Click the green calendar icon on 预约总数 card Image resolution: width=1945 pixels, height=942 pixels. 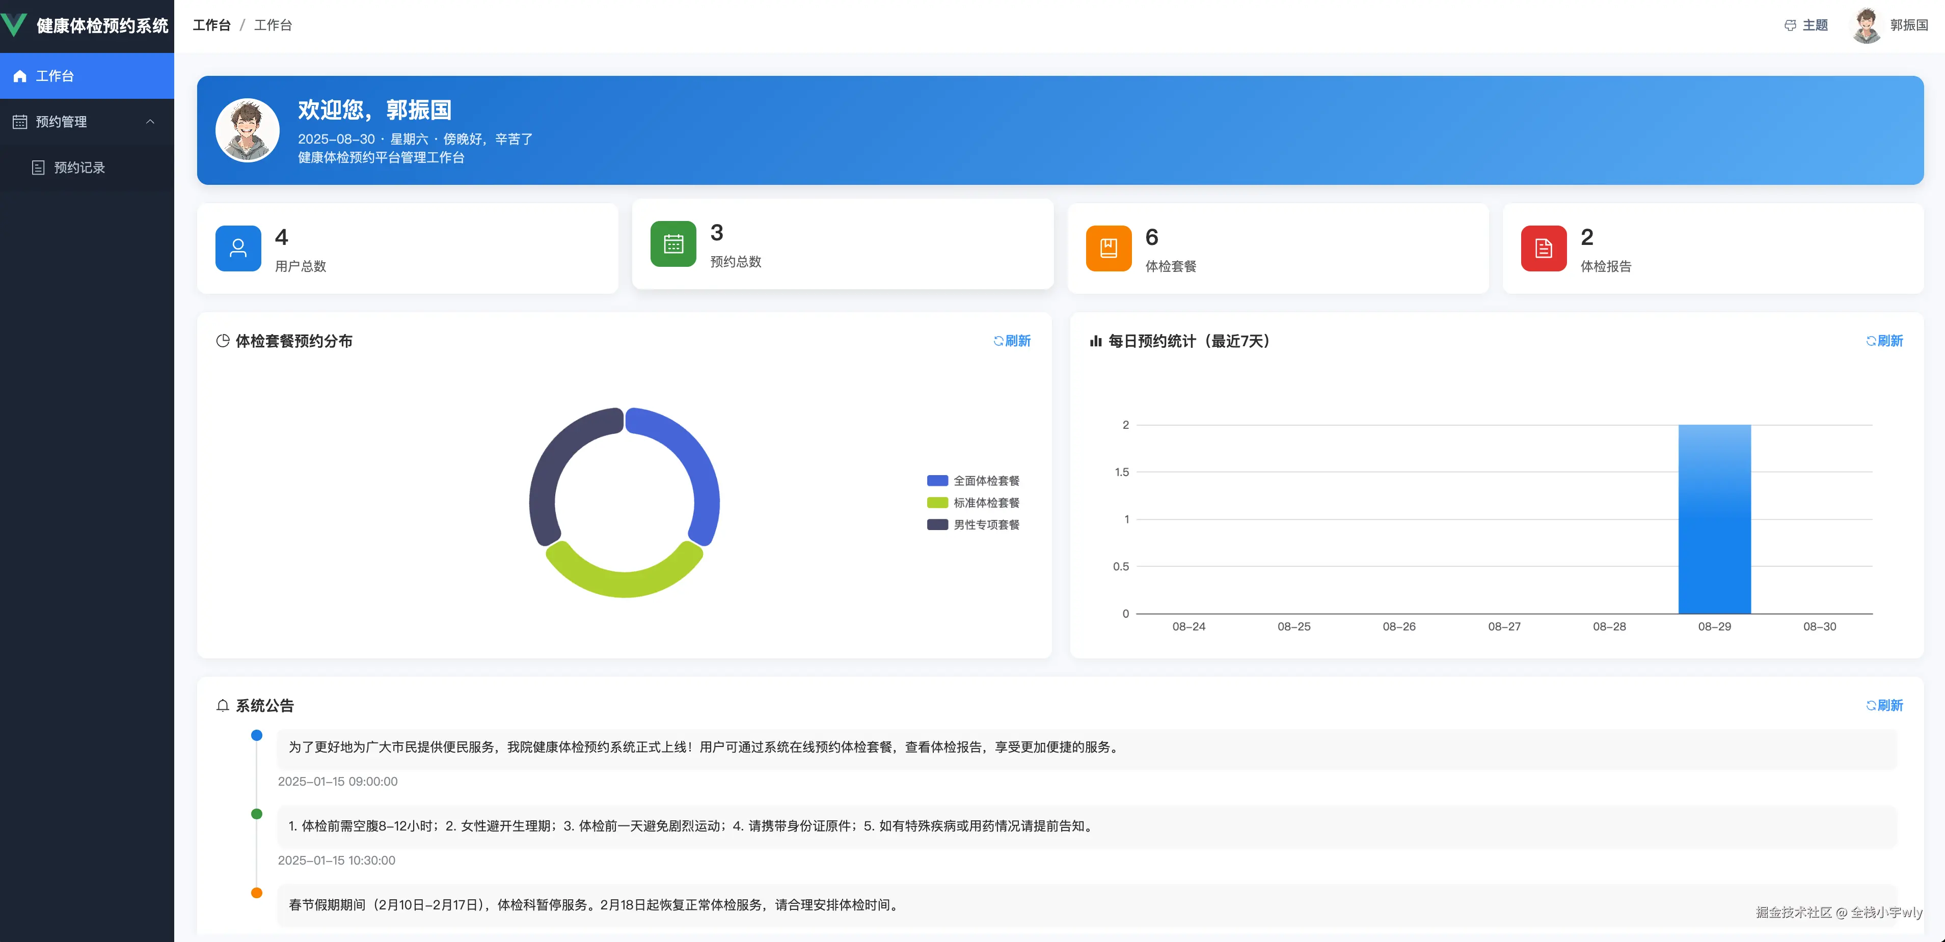click(x=672, y=243)
